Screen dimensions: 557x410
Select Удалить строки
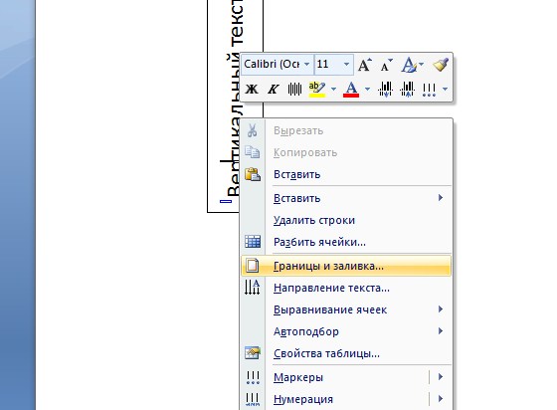coord(346,220)
